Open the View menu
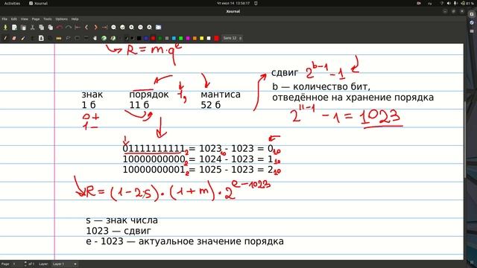Screen dimensions: 477x268 click(25, 19)
